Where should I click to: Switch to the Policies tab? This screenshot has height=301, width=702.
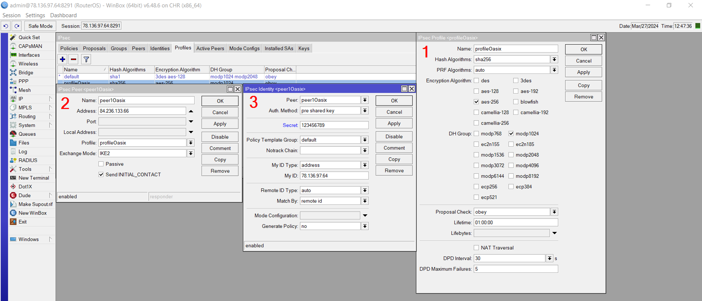(x=69, y=48)
